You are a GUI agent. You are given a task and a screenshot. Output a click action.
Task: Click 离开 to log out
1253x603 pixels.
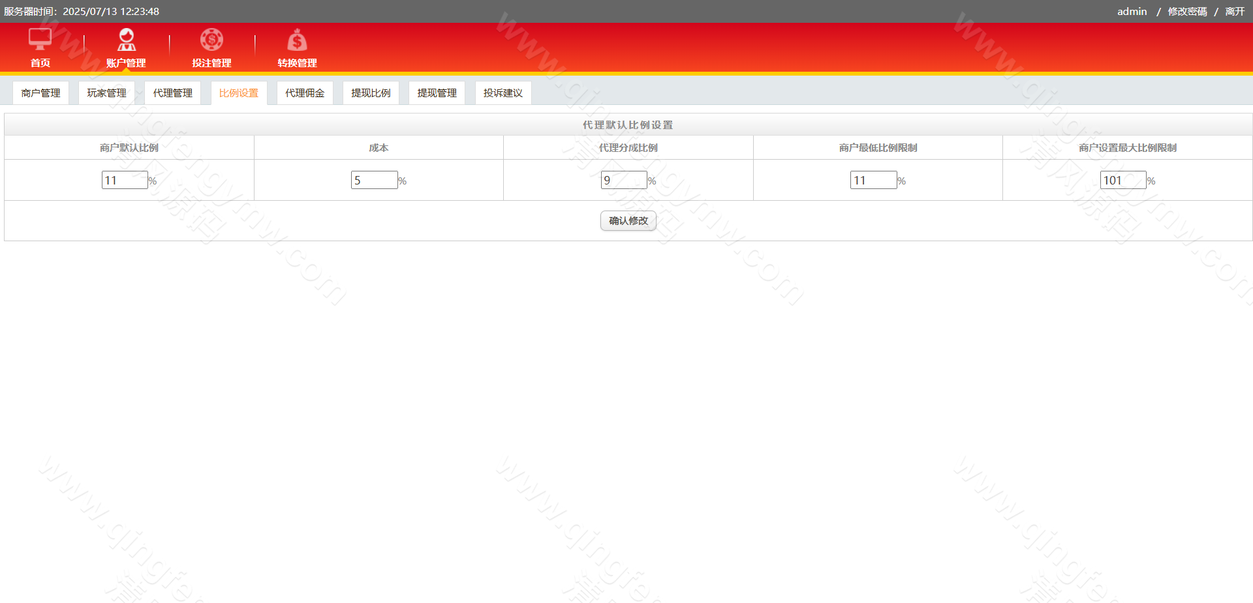coord(1235,12)
